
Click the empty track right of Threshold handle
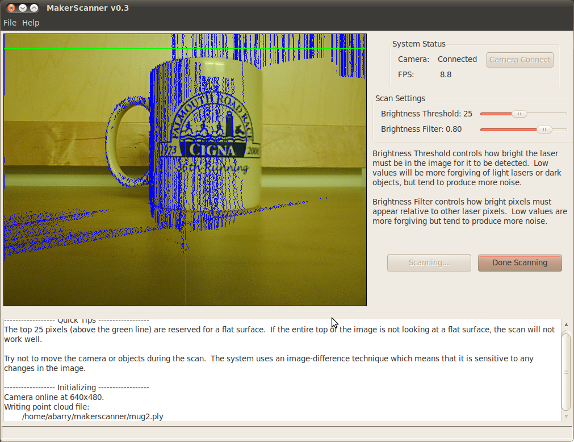click(546, 114)
